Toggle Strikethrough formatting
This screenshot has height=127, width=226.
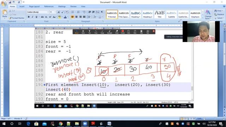click(x=42, y=17)
